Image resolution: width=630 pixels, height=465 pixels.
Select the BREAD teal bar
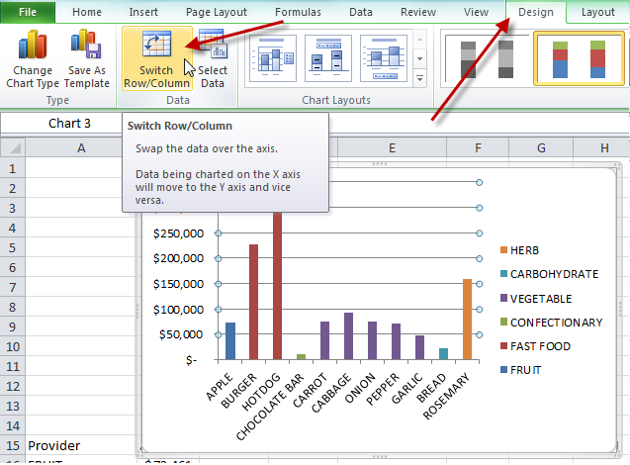coord(443,353)
